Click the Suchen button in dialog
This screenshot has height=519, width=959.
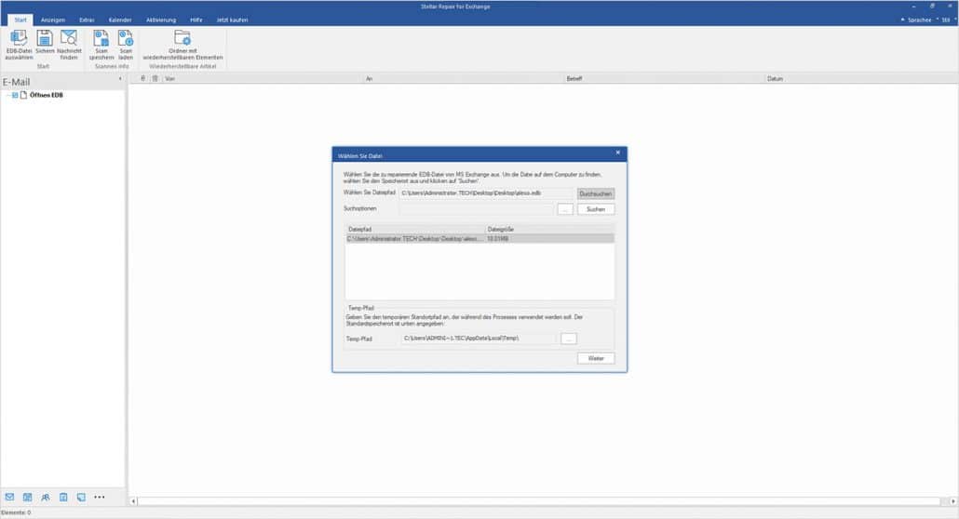pos(596,209)
